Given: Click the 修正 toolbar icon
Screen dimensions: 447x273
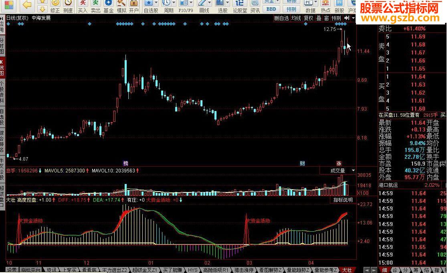Looking at the screenshot, I should [x=55, y=6].
